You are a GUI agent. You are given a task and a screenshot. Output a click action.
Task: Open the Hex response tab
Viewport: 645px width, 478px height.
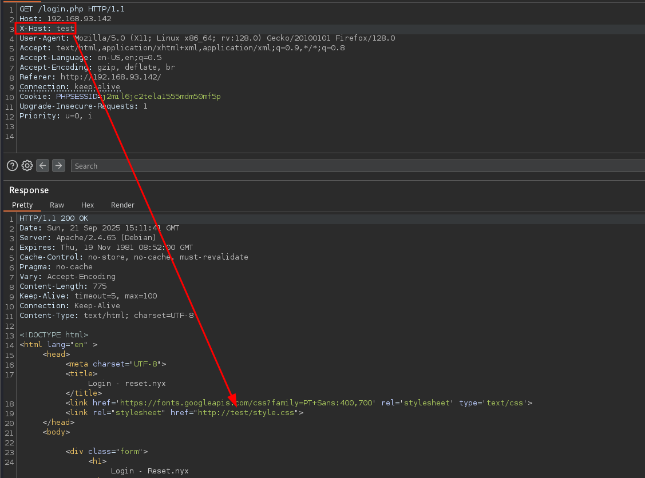click(88, 205)
